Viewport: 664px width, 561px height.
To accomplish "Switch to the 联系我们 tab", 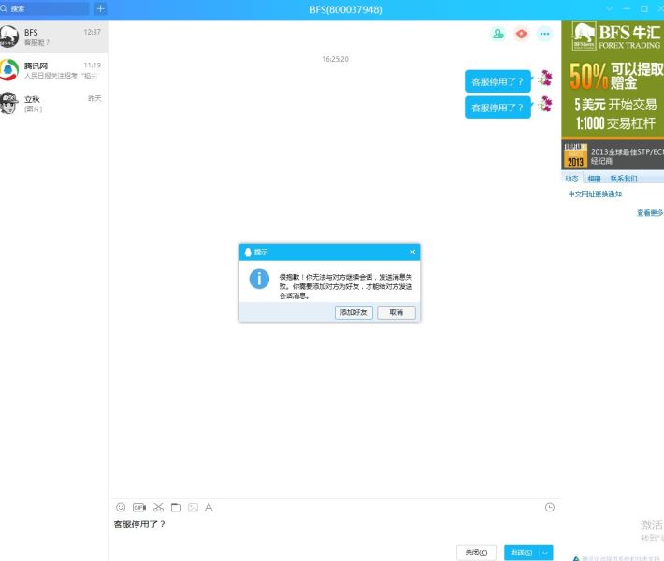I will point(624,178).
